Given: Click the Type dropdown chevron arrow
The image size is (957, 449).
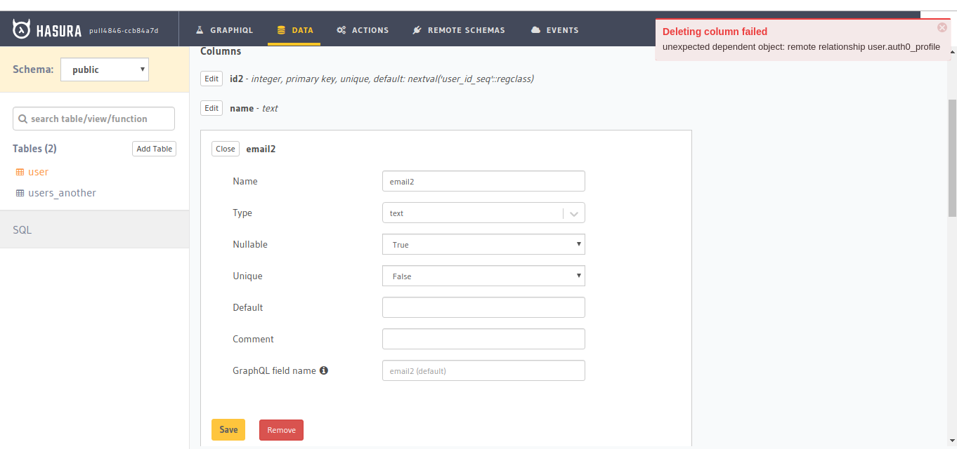Looking at the screenshot, I should coord(574,213).
